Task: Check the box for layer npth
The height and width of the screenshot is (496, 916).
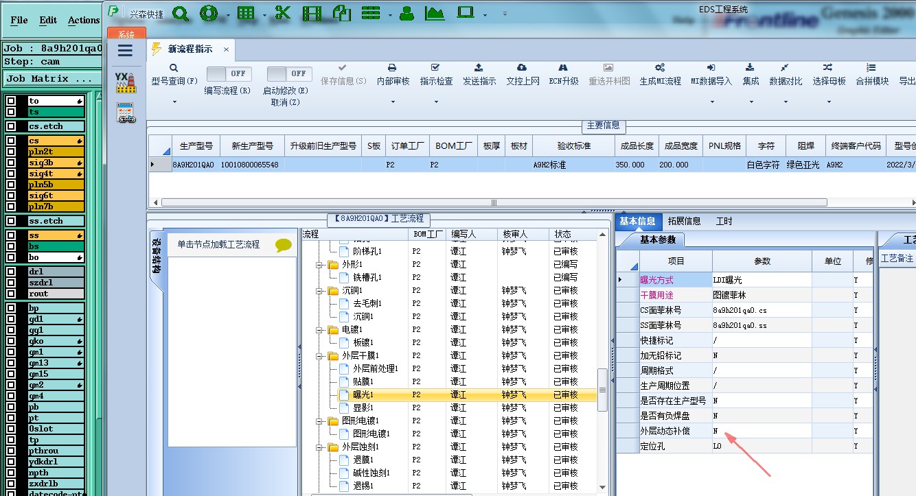Action: (10, 473)
